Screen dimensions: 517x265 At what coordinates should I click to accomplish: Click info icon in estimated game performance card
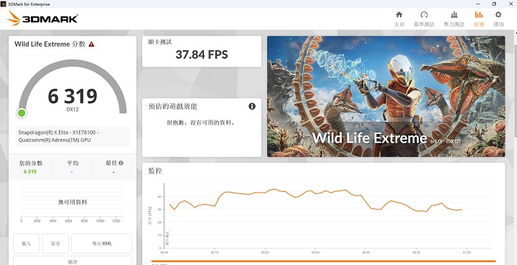(x=252, y=106)
